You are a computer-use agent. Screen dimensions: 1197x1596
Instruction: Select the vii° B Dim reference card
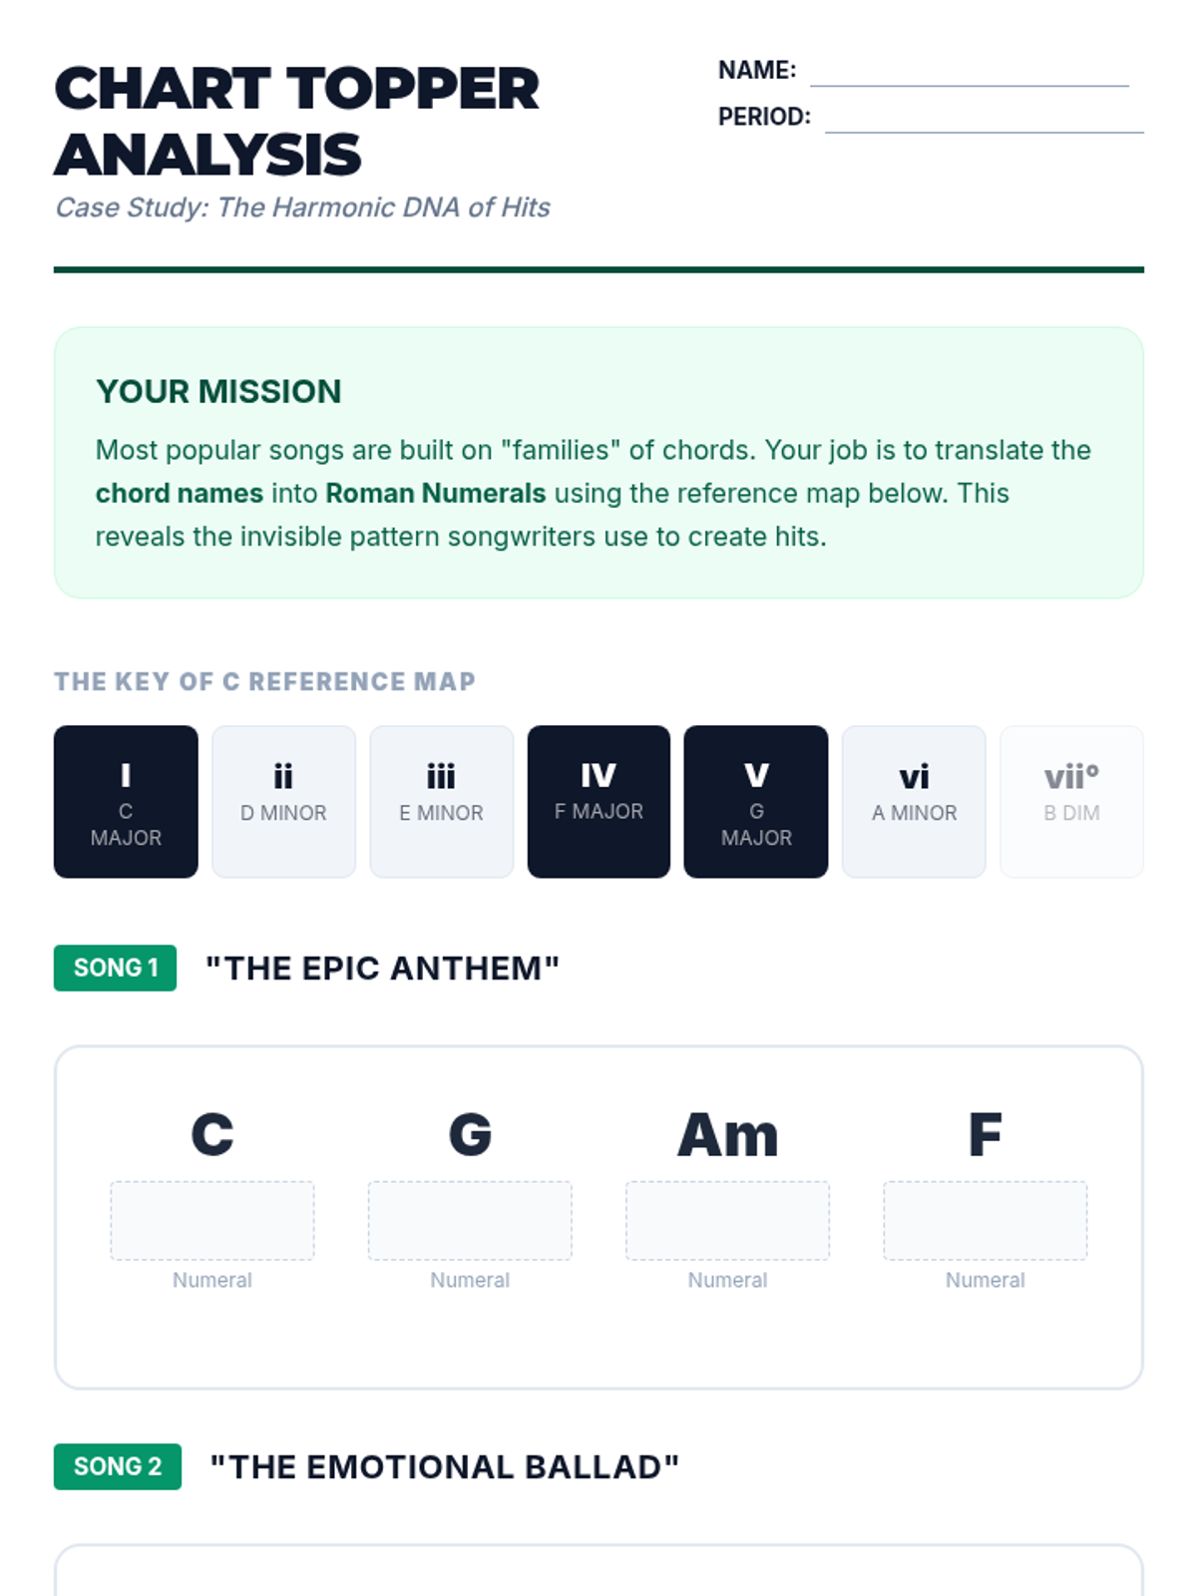pyautogui.click(x=1071, y=802)
